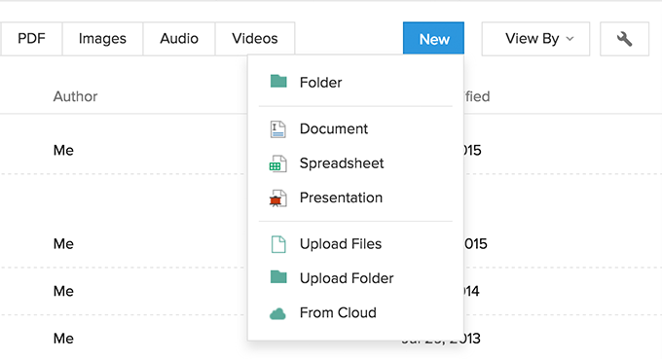Image resolution: width=662 pixels, height=359 pixels.
Task: Switch to the Images filter tab
Action: 102,39
